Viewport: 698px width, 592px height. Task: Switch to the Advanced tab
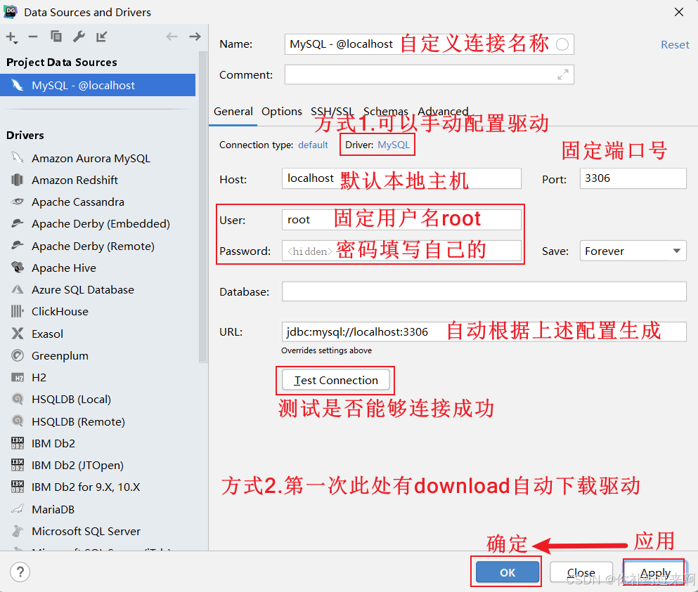[x=443, y=111]
